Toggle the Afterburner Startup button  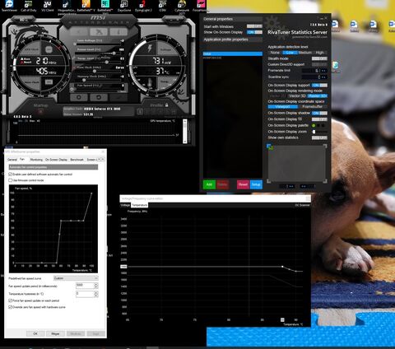pyautogui.click(x=40, y=111)
